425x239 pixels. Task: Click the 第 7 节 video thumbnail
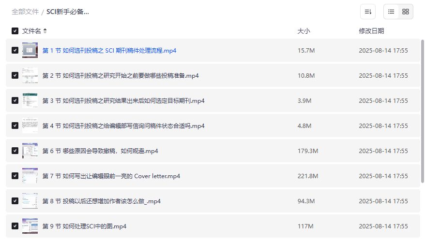click(30, 176)
